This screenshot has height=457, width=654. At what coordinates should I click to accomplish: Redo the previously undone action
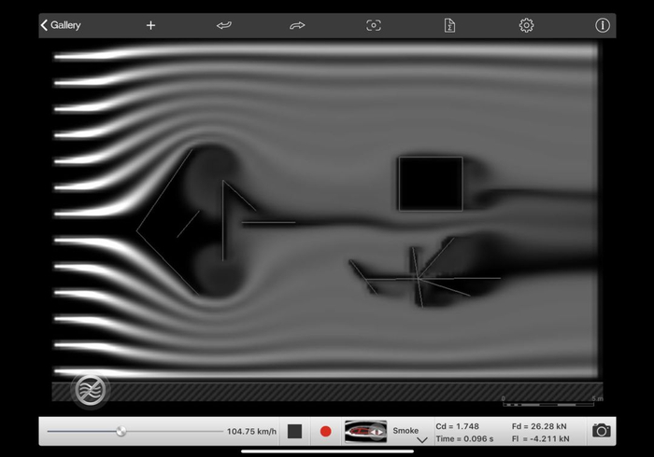coord(297,25)
